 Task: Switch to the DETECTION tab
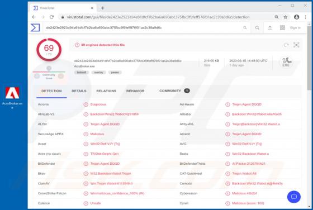(51, 91)
